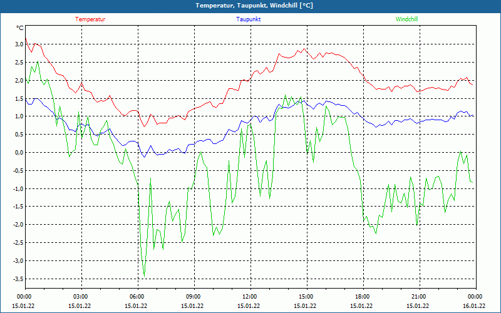Click the 15.01.22 date under 12:00
Screen dimensions: 501x313
[x=249, y=305]
